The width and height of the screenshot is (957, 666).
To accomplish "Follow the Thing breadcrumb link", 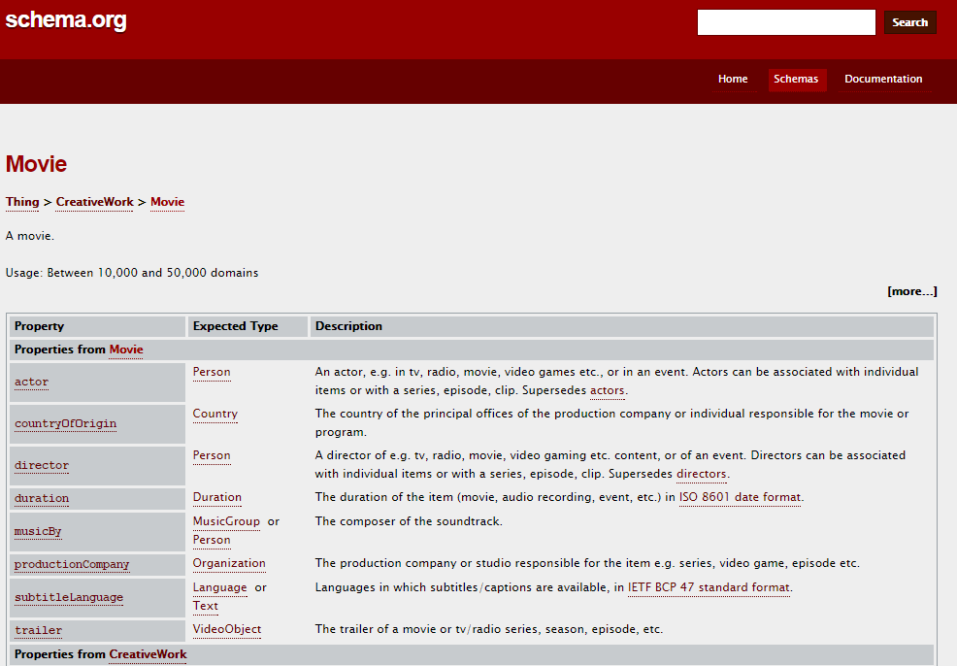I will coord(22,202).
